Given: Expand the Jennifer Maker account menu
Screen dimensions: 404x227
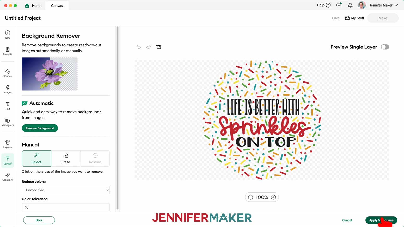Looking at the screenshot, I should click(384, 5).
